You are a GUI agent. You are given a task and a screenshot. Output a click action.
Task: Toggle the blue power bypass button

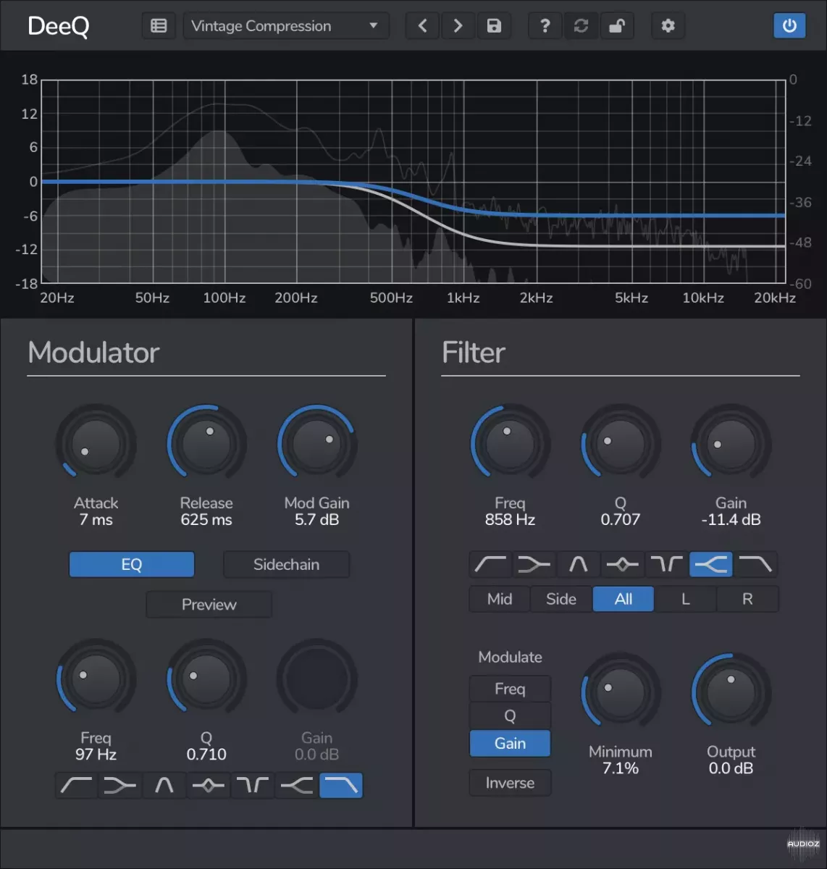pos(789,26)
